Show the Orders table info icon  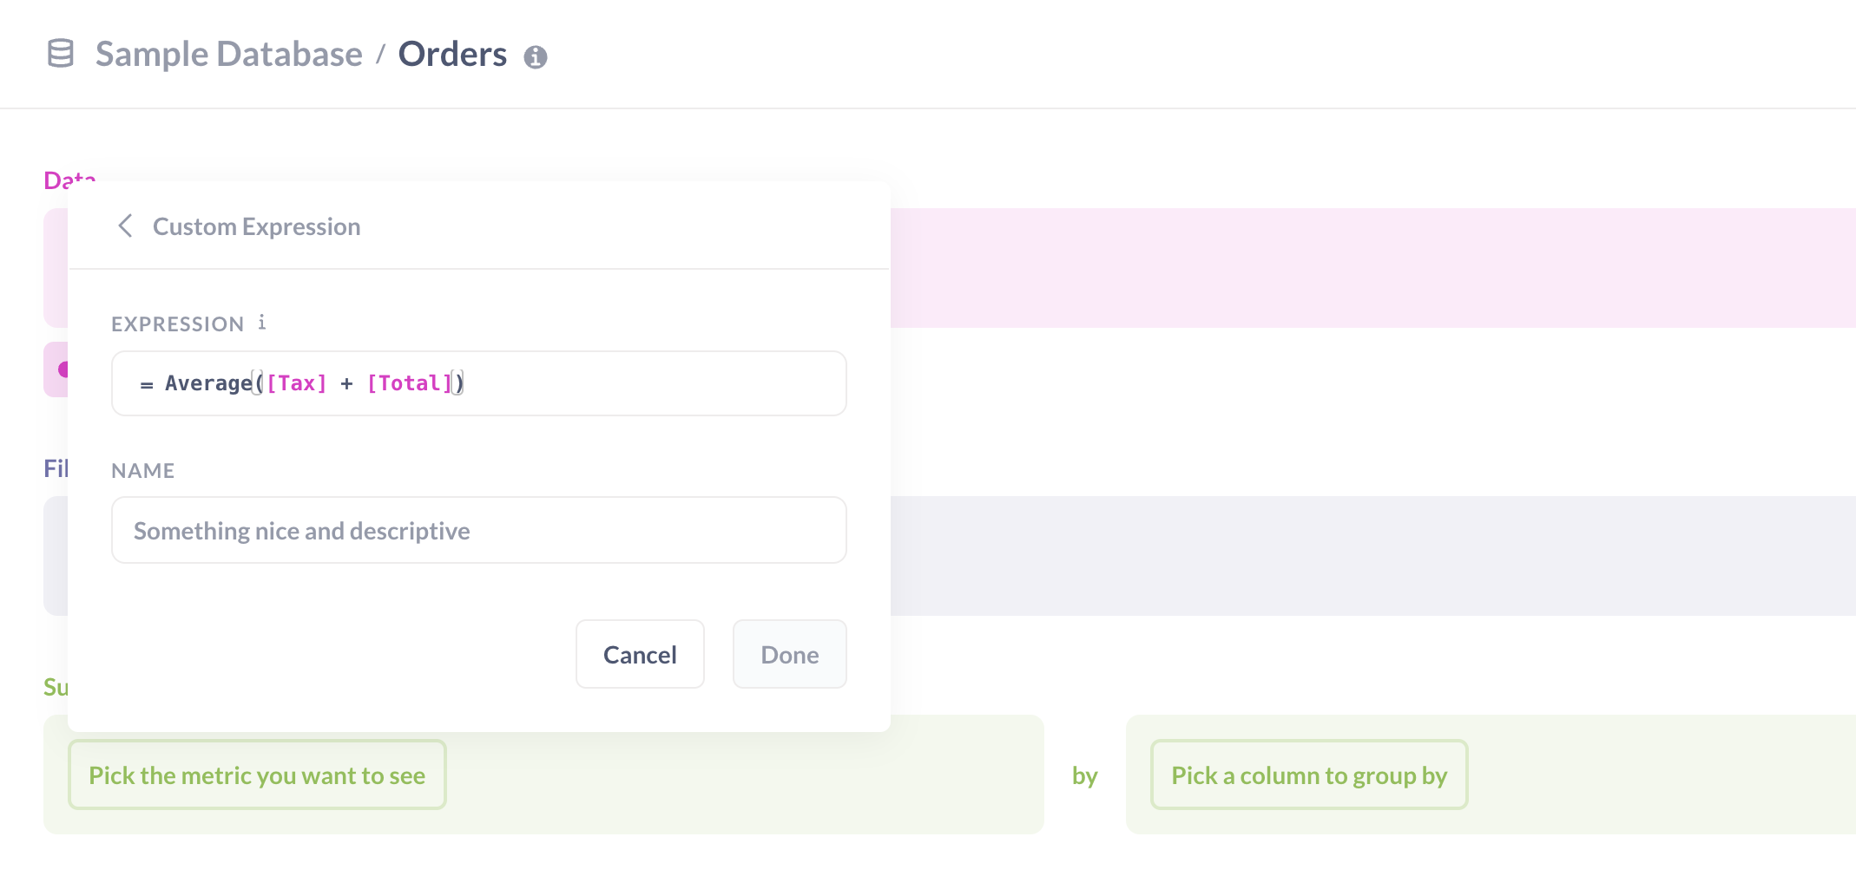pyautogui.click(x=536, y=57)
